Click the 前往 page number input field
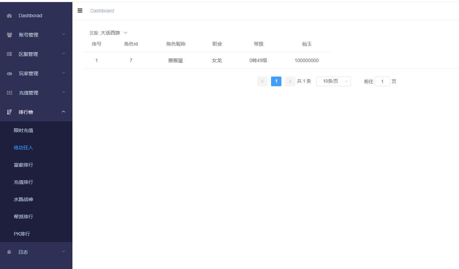 382,81
